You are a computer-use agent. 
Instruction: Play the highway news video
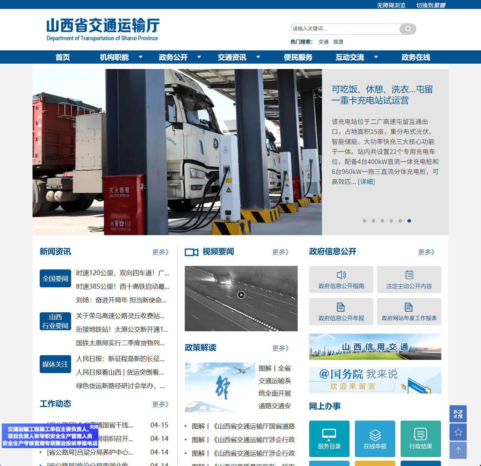(241, 295)
